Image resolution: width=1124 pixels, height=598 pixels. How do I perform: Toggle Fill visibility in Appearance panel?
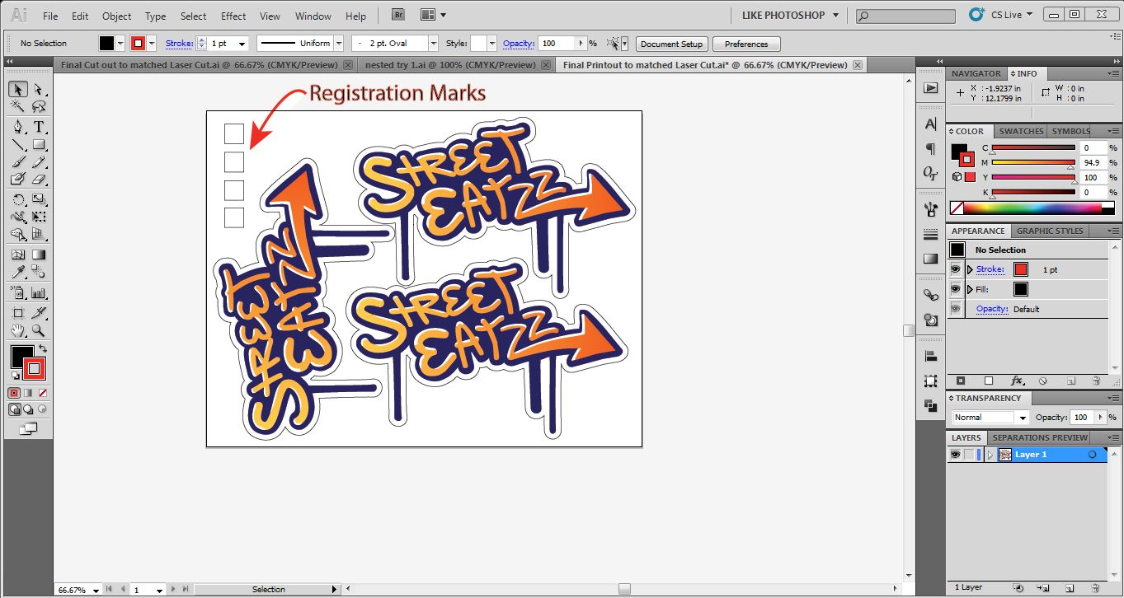coord(956,289)
